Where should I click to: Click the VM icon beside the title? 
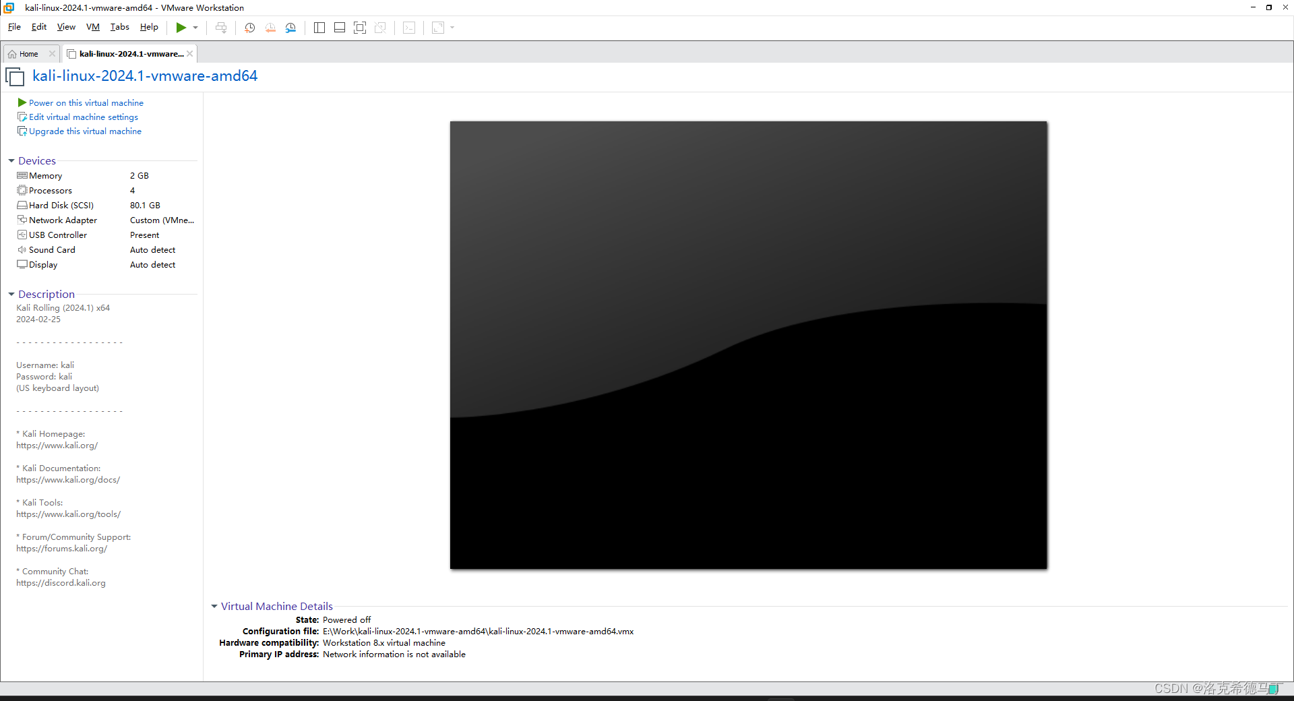click(x=15, y=77)
